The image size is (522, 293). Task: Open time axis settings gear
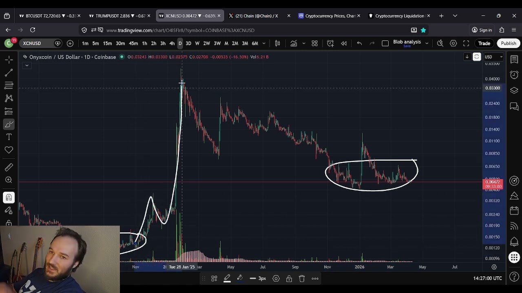tap(494, 267)
